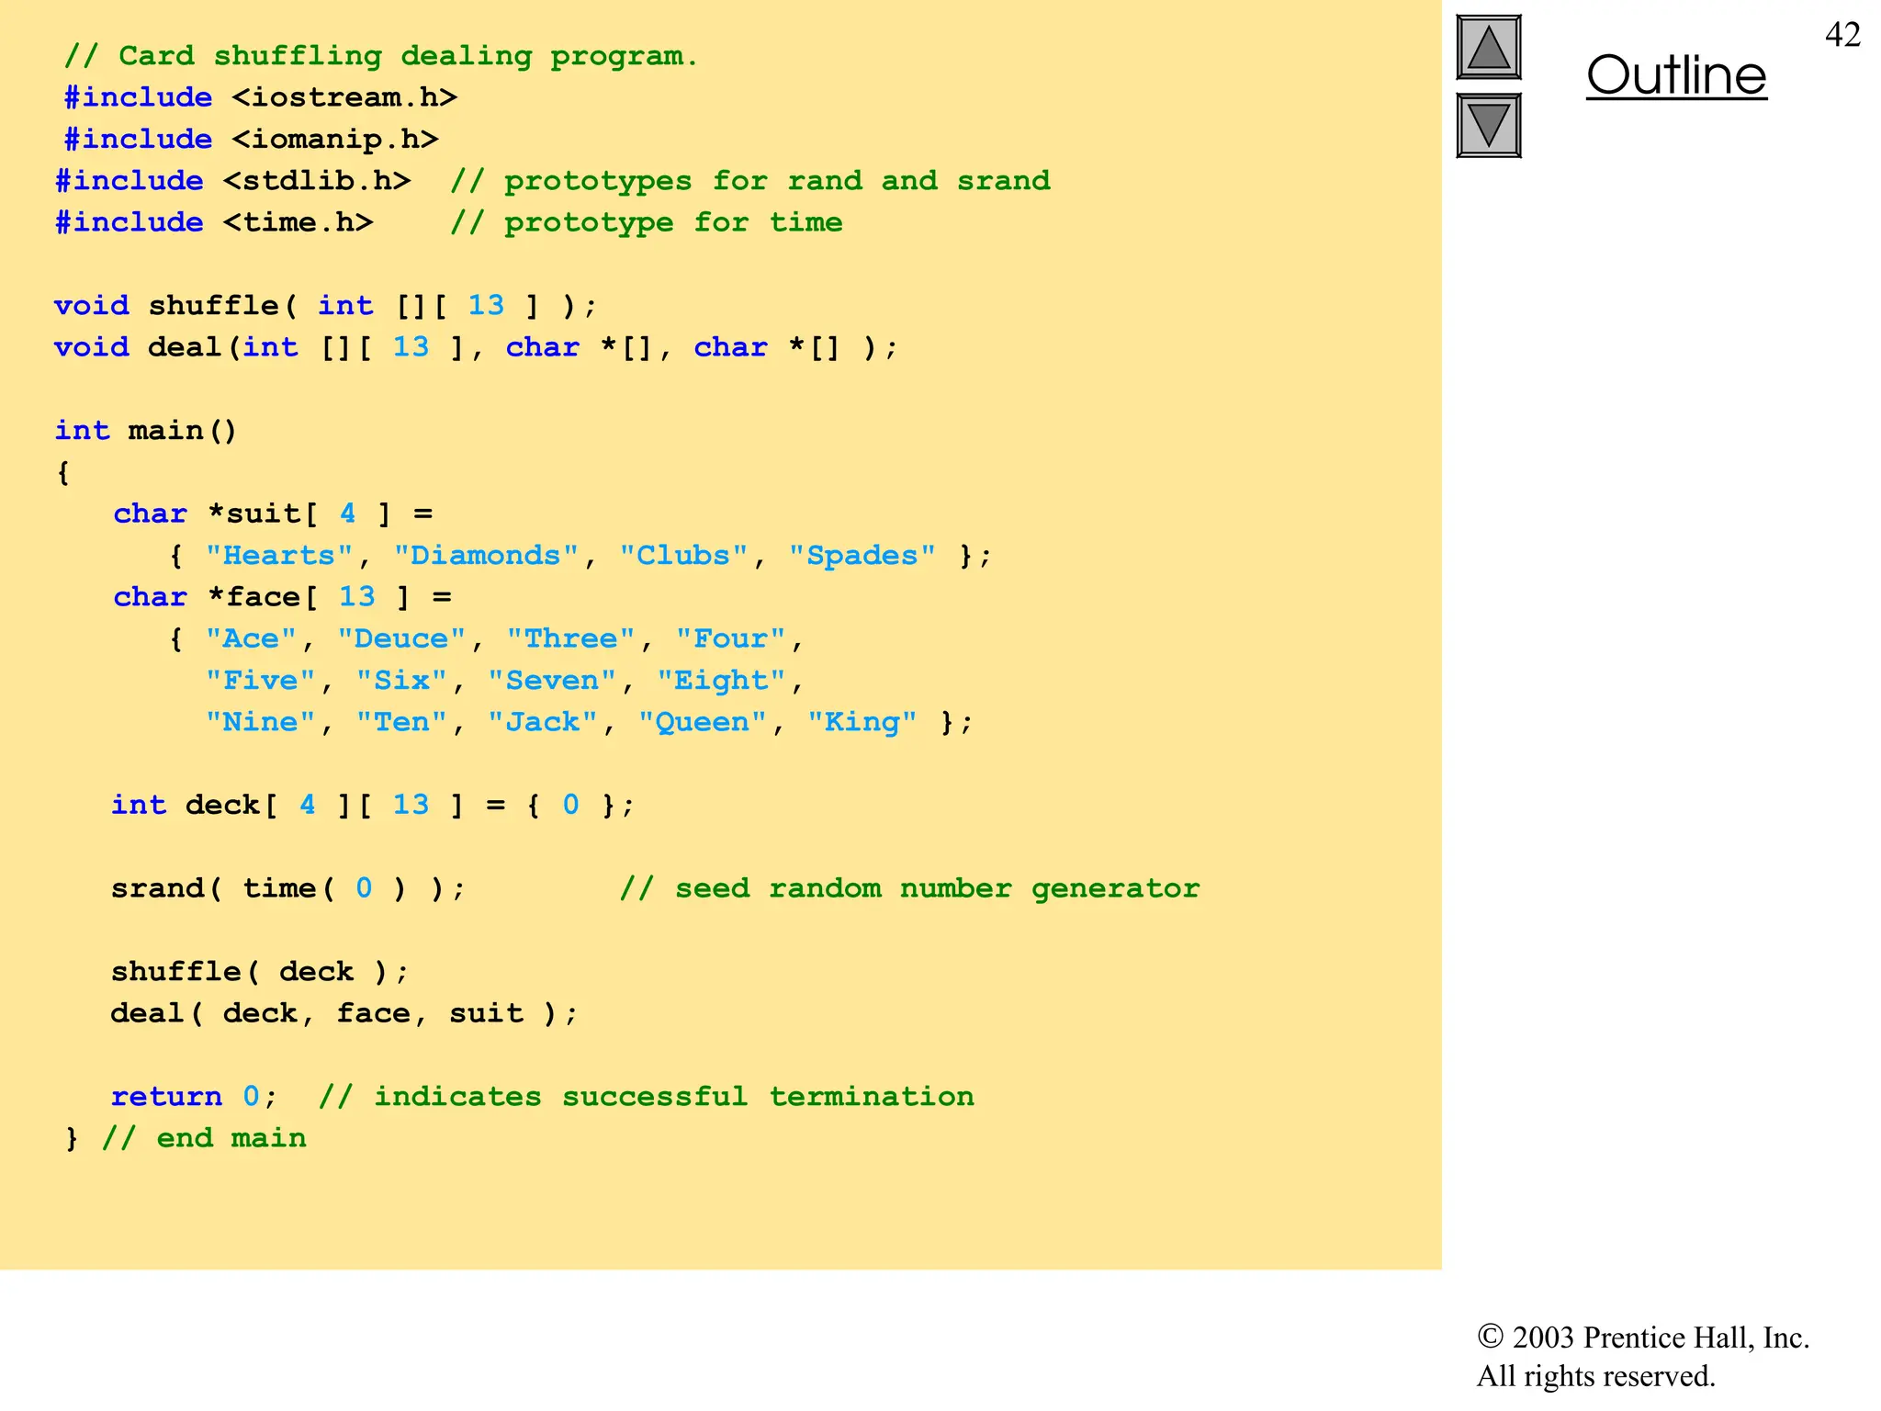This screenshot has height=1411, width=1881.
Task: Click the "King" string literal
Action: tap(862, 722)
